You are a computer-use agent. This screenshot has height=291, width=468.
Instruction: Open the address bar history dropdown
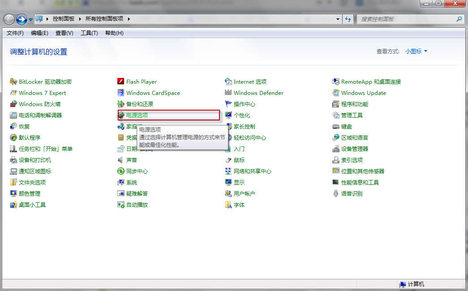click(x=338, y=19)
